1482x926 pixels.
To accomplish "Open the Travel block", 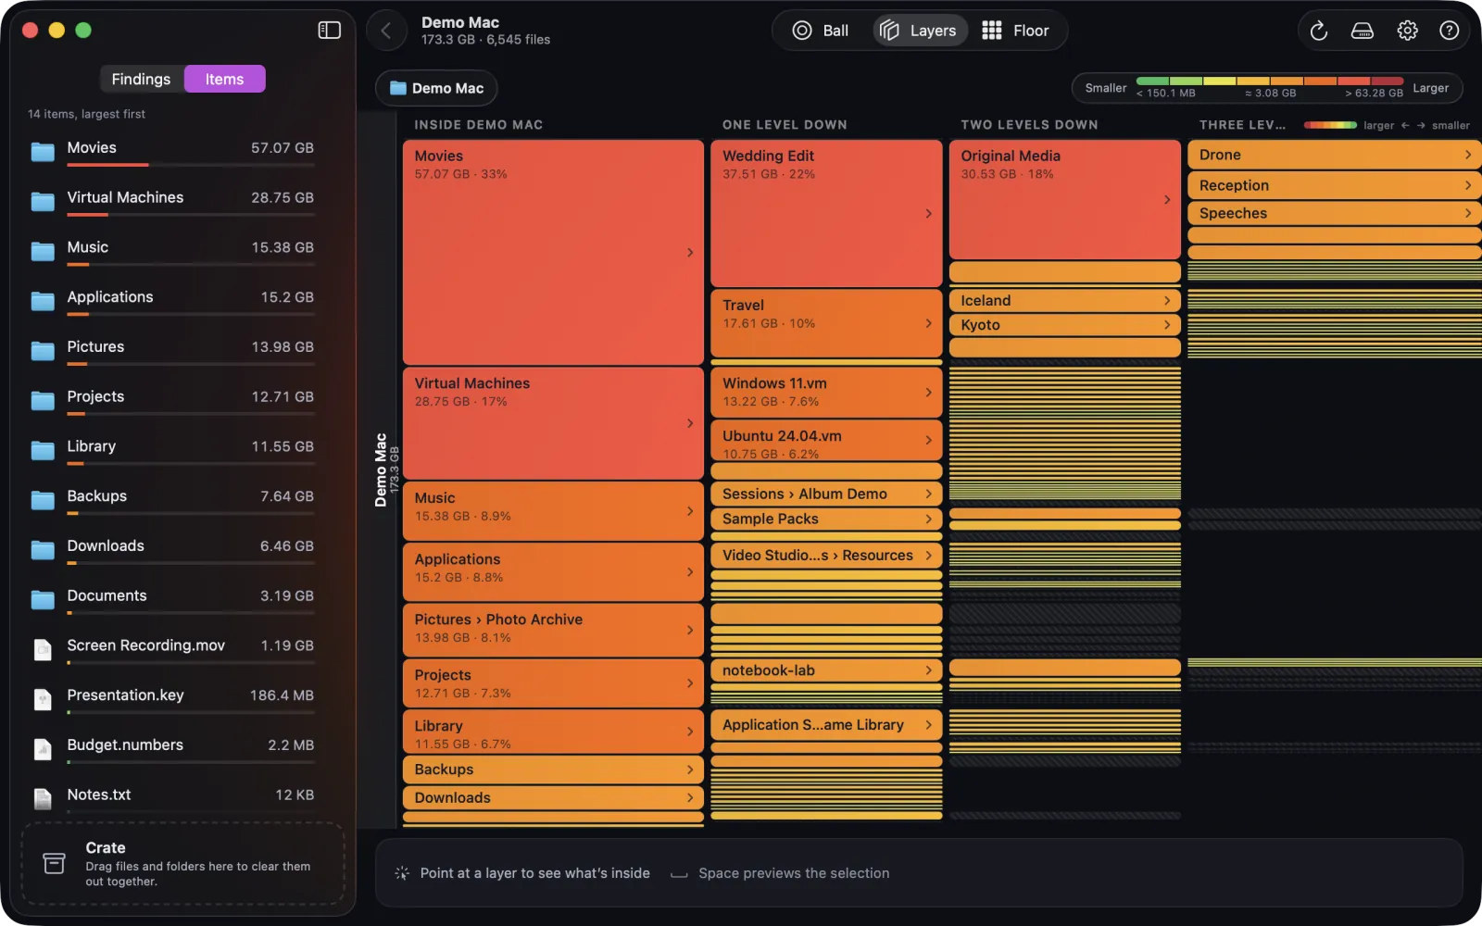I will tap(826, 323).
